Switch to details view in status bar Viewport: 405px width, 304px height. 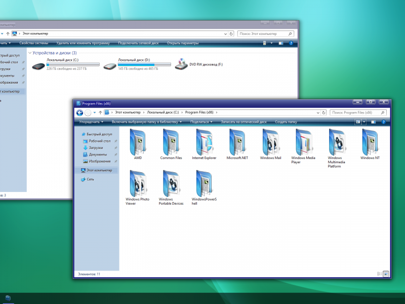click(379, 274)
